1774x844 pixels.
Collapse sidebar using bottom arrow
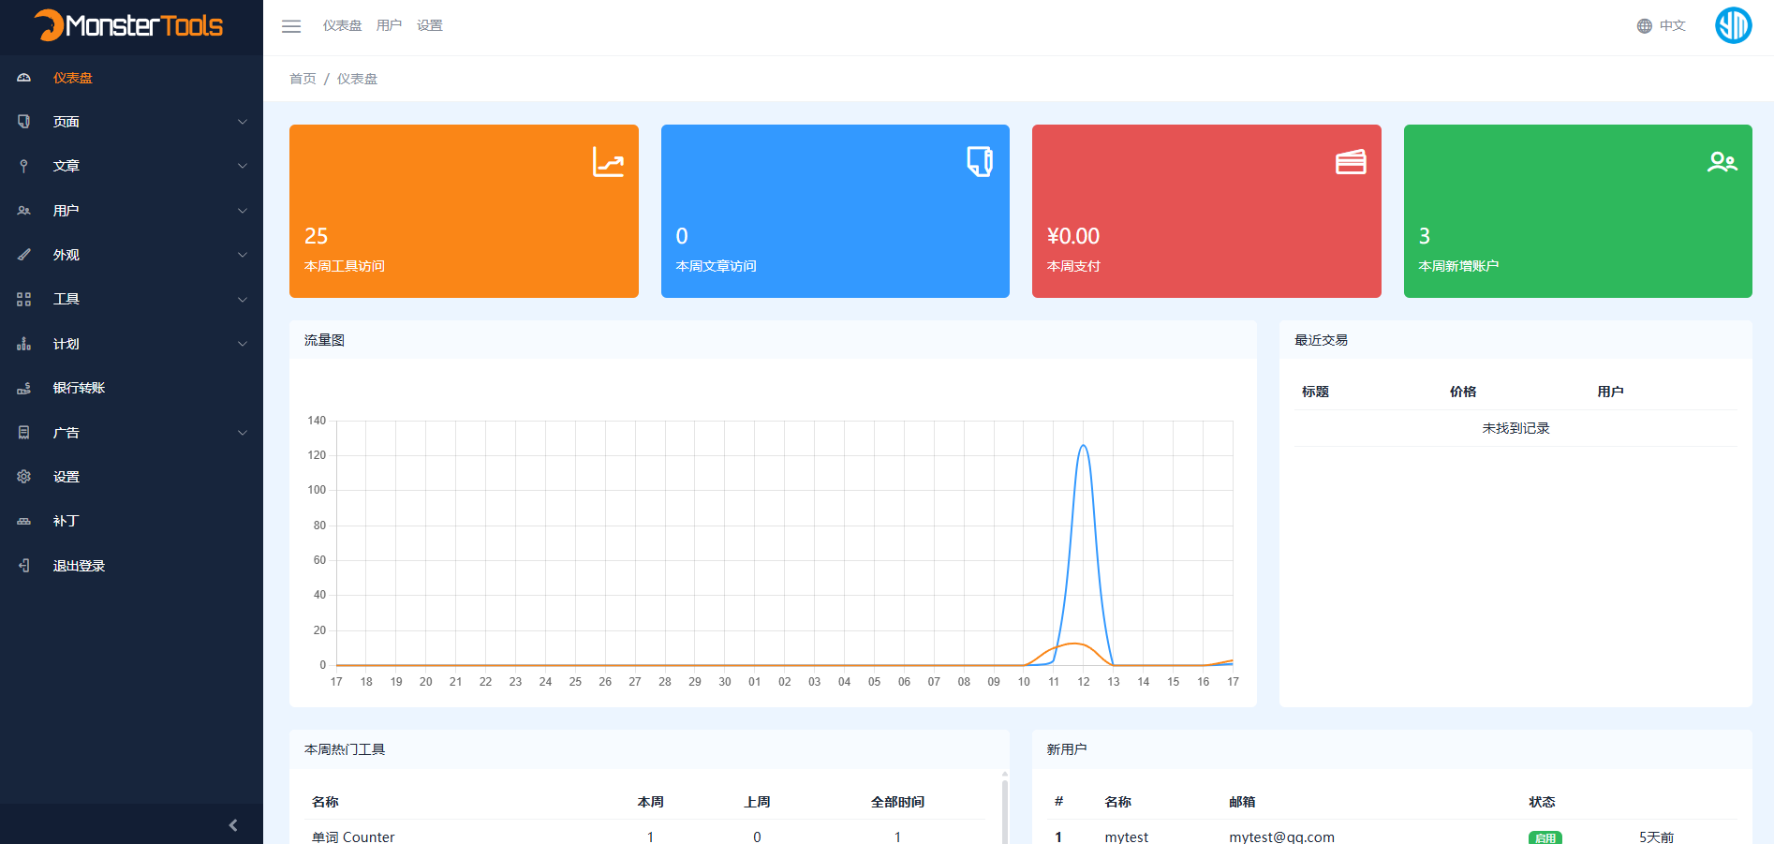pyautogui.click(x=233, y=825)
